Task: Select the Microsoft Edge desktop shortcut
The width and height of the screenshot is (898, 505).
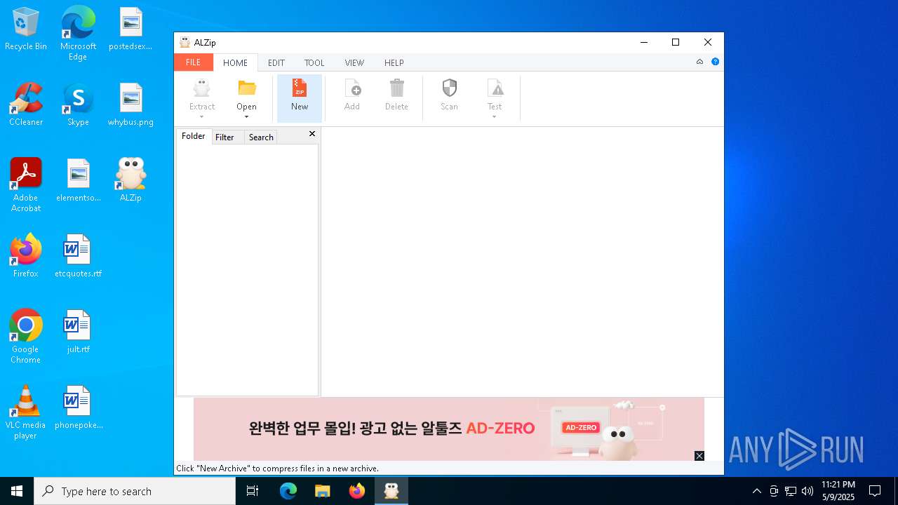Action: [x=78, y=34]
